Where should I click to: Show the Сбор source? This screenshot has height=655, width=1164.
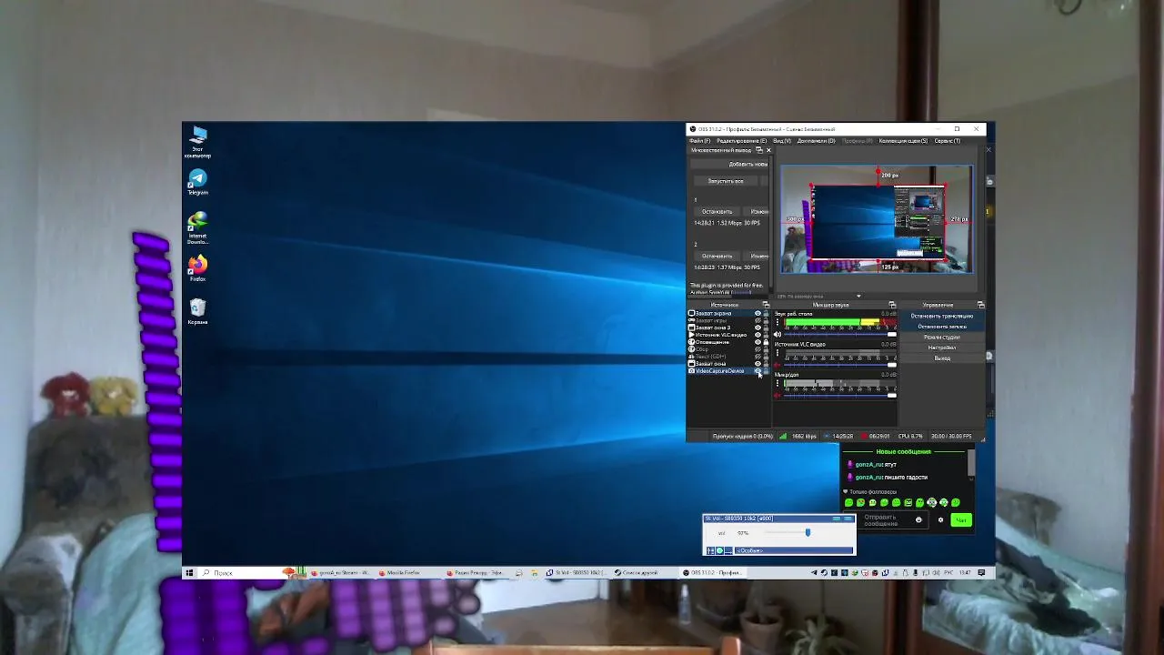point(758,349)
